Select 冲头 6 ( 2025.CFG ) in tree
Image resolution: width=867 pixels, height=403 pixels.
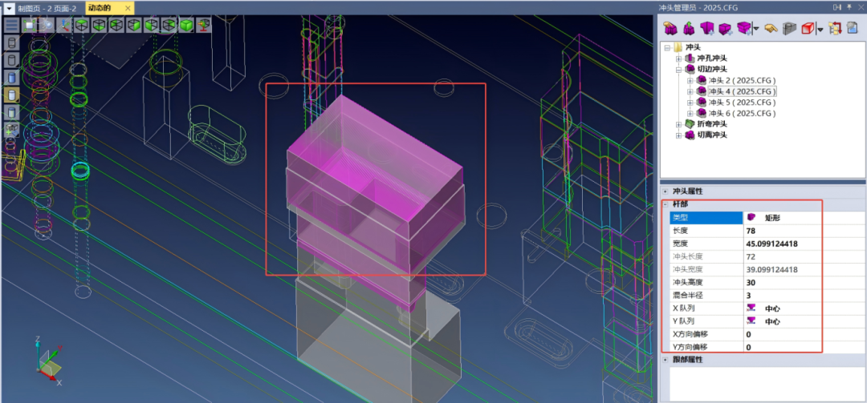pyautogui.click(x=742, y=113)
